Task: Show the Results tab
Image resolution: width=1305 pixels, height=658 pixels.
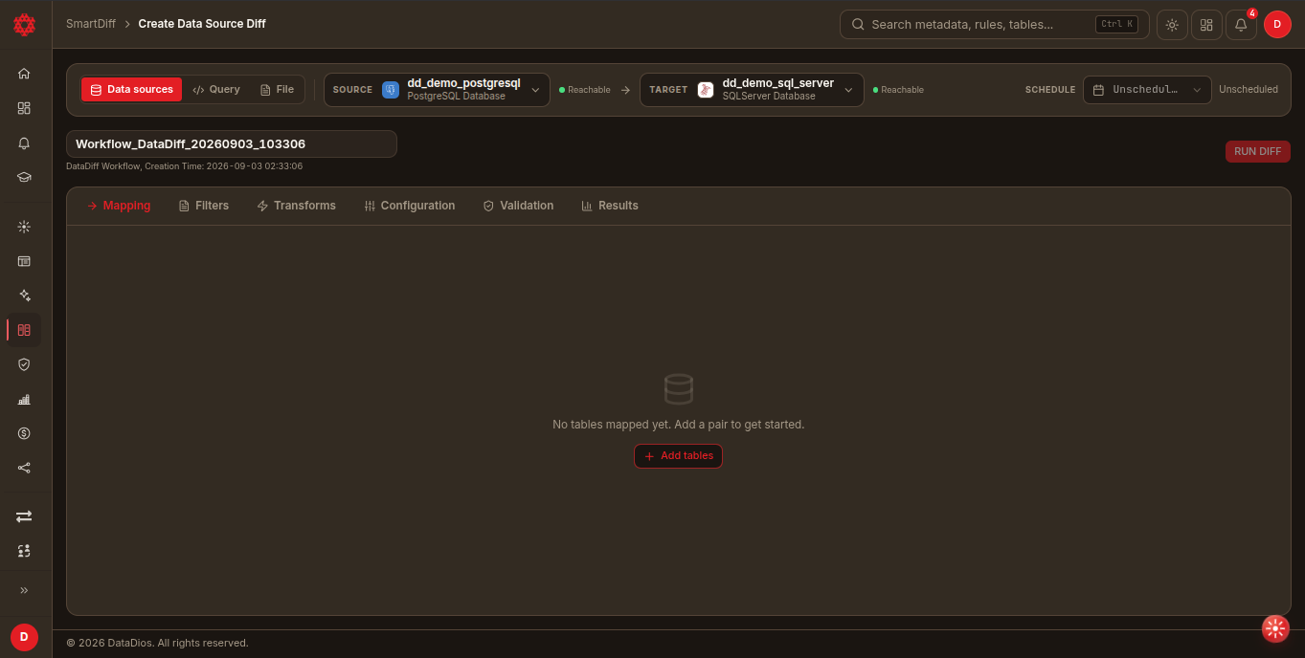Action: (610, 206)
